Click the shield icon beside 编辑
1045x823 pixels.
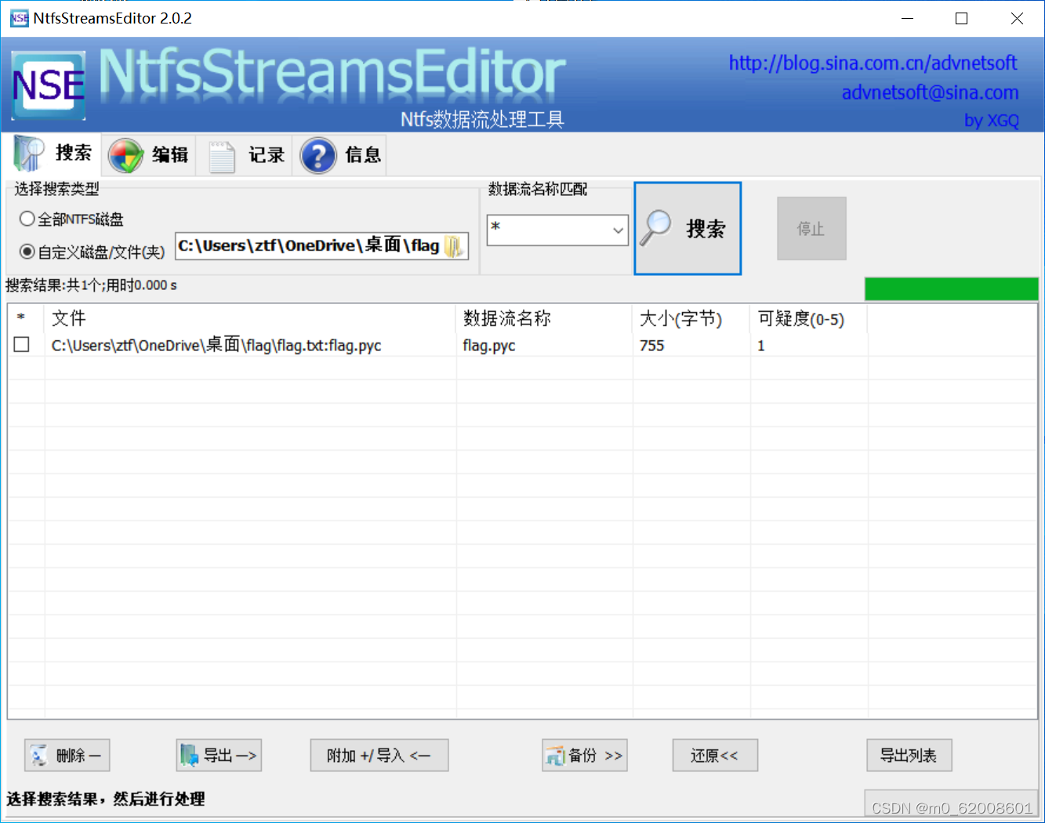tap(125, 155)
